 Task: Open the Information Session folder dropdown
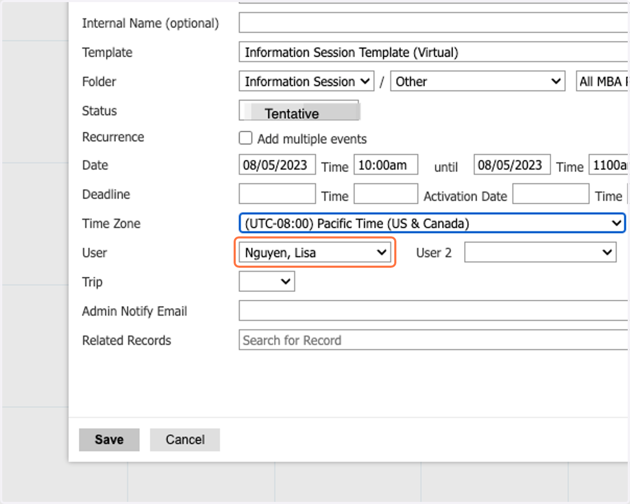pos(307,81)
